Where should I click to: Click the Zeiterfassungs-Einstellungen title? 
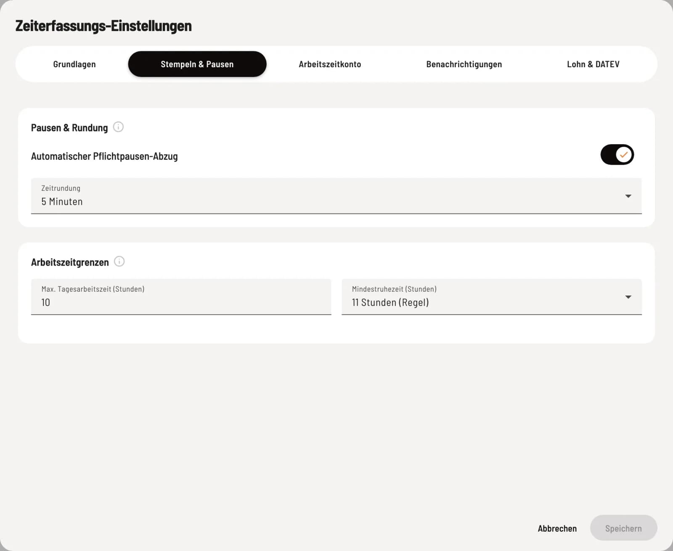pos(103,26)
